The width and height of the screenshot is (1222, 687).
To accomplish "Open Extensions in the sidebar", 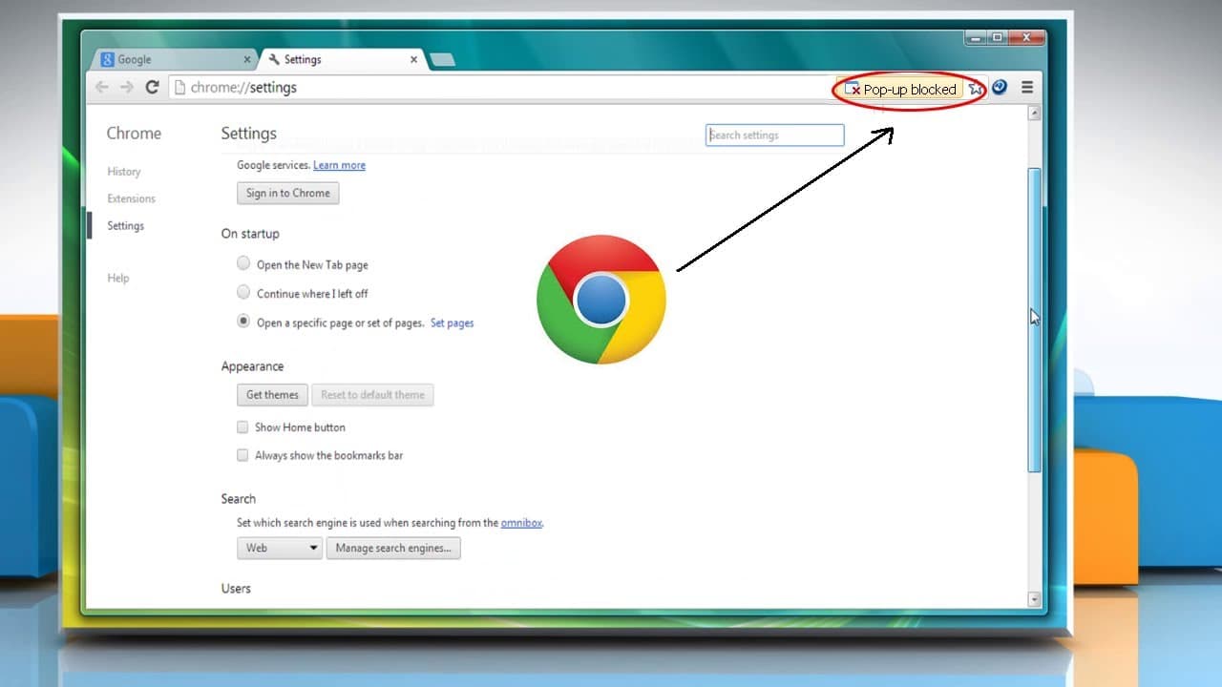I will pos(132,198).
